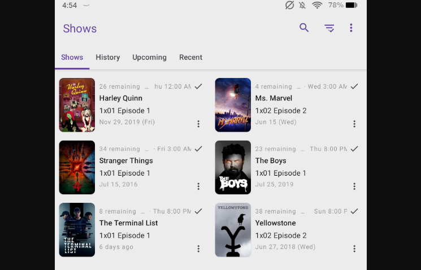Tap the 'Jul 15, 2016' date
Screen dimensions: 421x270
click(119, 184)
